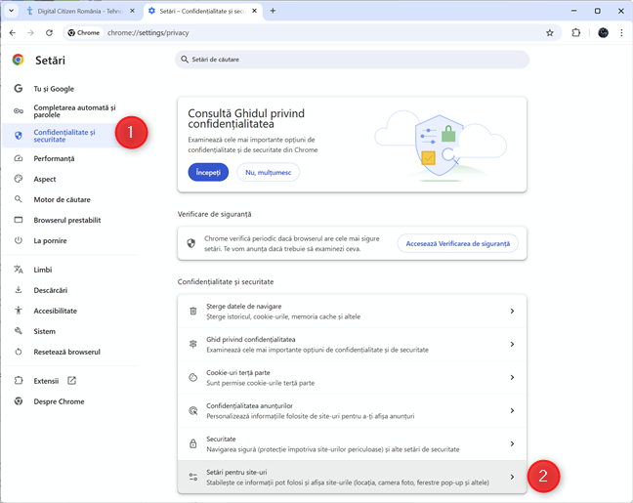This screenshot has width=633, height=503.
Task: Open "Setări pentru site-uri" row
Action: [352, 477]
